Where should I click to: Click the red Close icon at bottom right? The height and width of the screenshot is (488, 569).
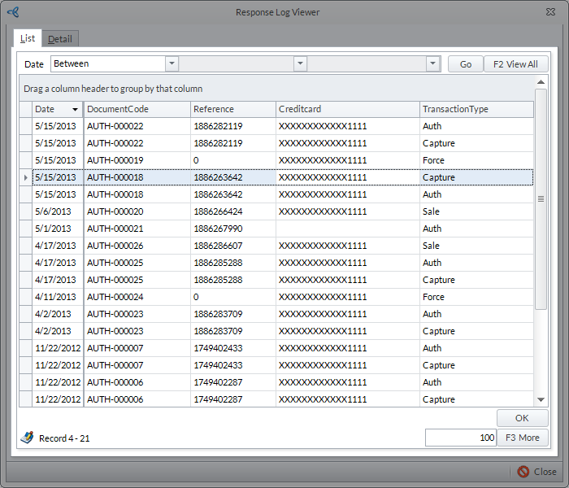523,472
